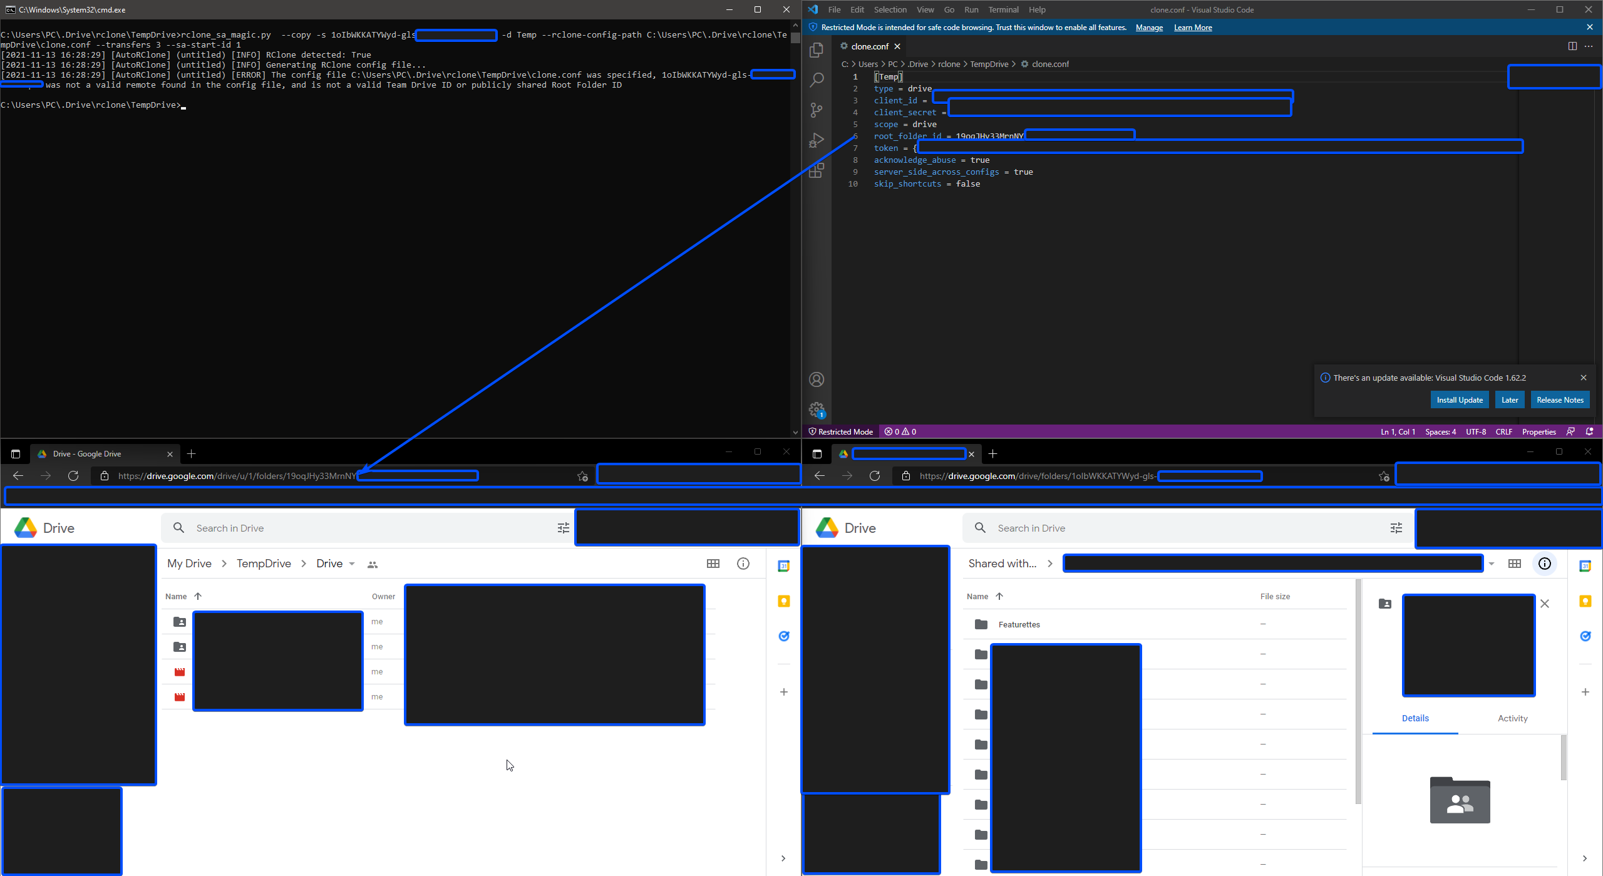Open the VS Code Explorer icon
The width and height of the screenshot is (1603, 876).
(817, 50)
